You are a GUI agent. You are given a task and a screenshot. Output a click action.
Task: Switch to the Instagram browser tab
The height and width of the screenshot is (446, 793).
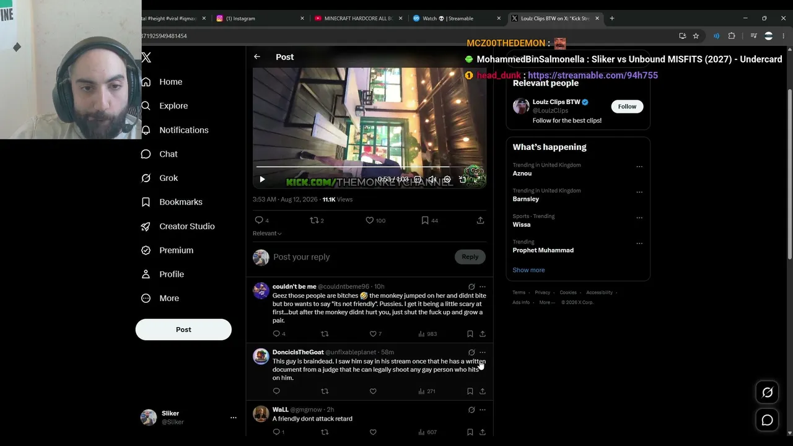(260, 19)
